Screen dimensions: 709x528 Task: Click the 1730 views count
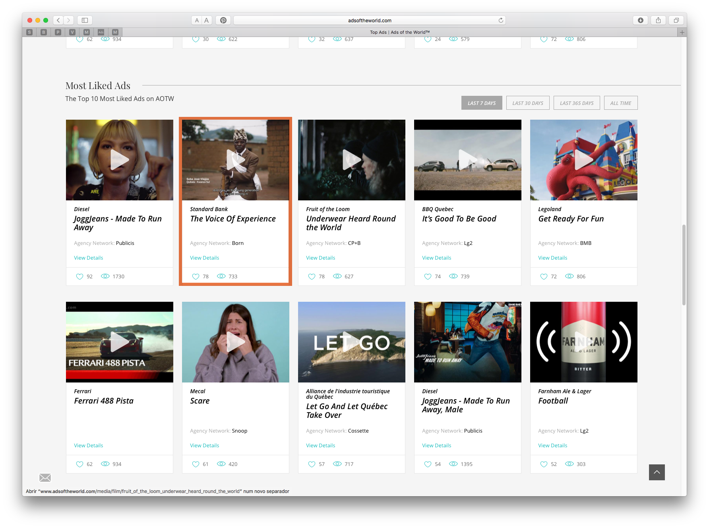point(118,276)
